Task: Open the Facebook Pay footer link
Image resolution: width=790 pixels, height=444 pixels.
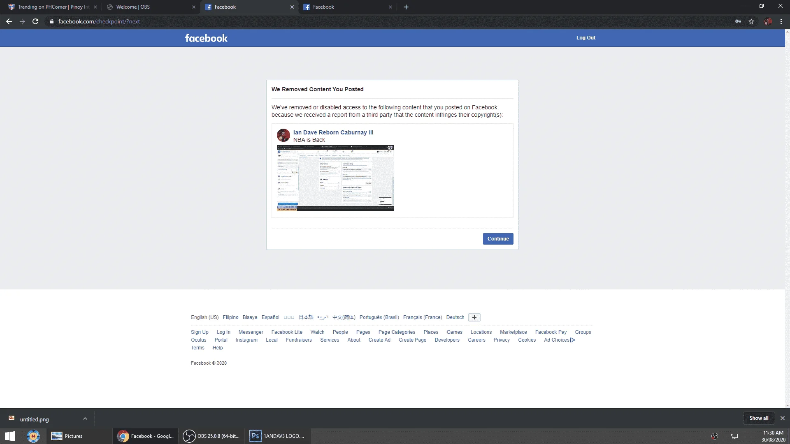Action: point(551,332)
